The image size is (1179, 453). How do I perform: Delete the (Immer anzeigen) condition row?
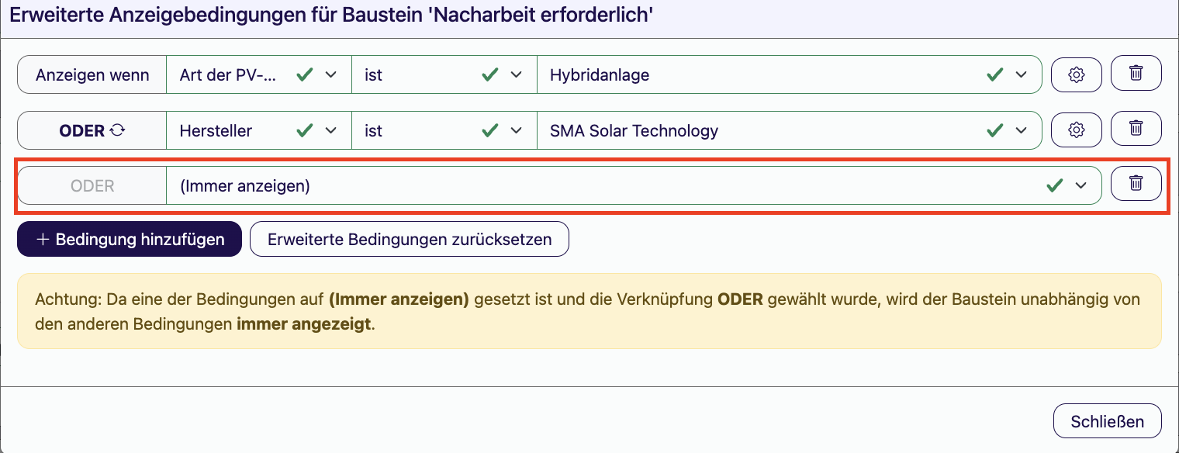[1136, 185]
